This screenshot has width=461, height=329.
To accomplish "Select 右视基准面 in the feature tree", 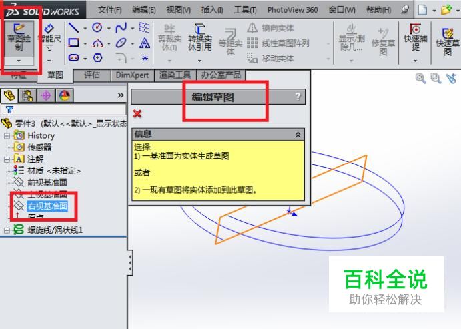I will 47,206.
